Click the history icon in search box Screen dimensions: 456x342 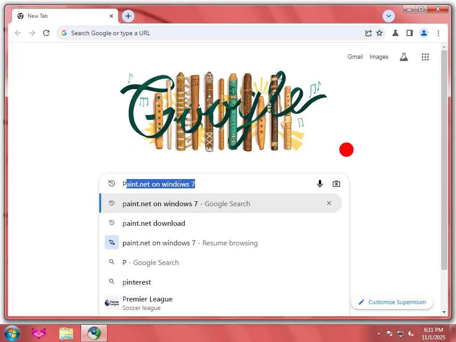pyautogui.click(x=112, y=183)
